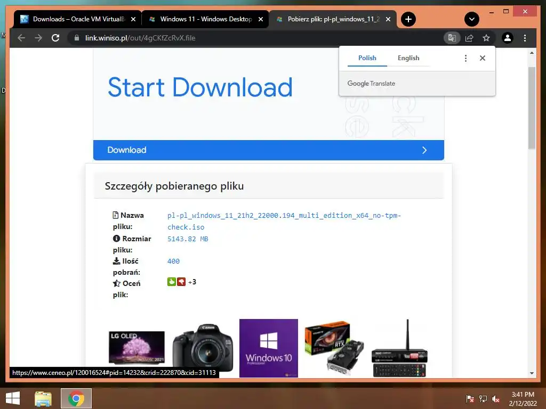Go forward one page
Screen dimensions: 546x409
pyautogui.click(x=38, y=38)
